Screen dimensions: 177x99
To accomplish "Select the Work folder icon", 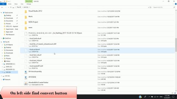I will pos(26,17).
